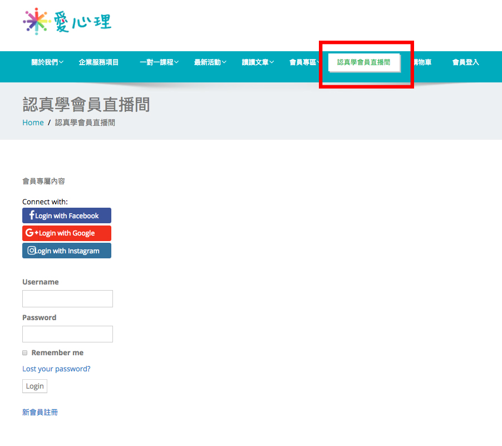
Task: Click into the Password field
Action: point(67,334)
